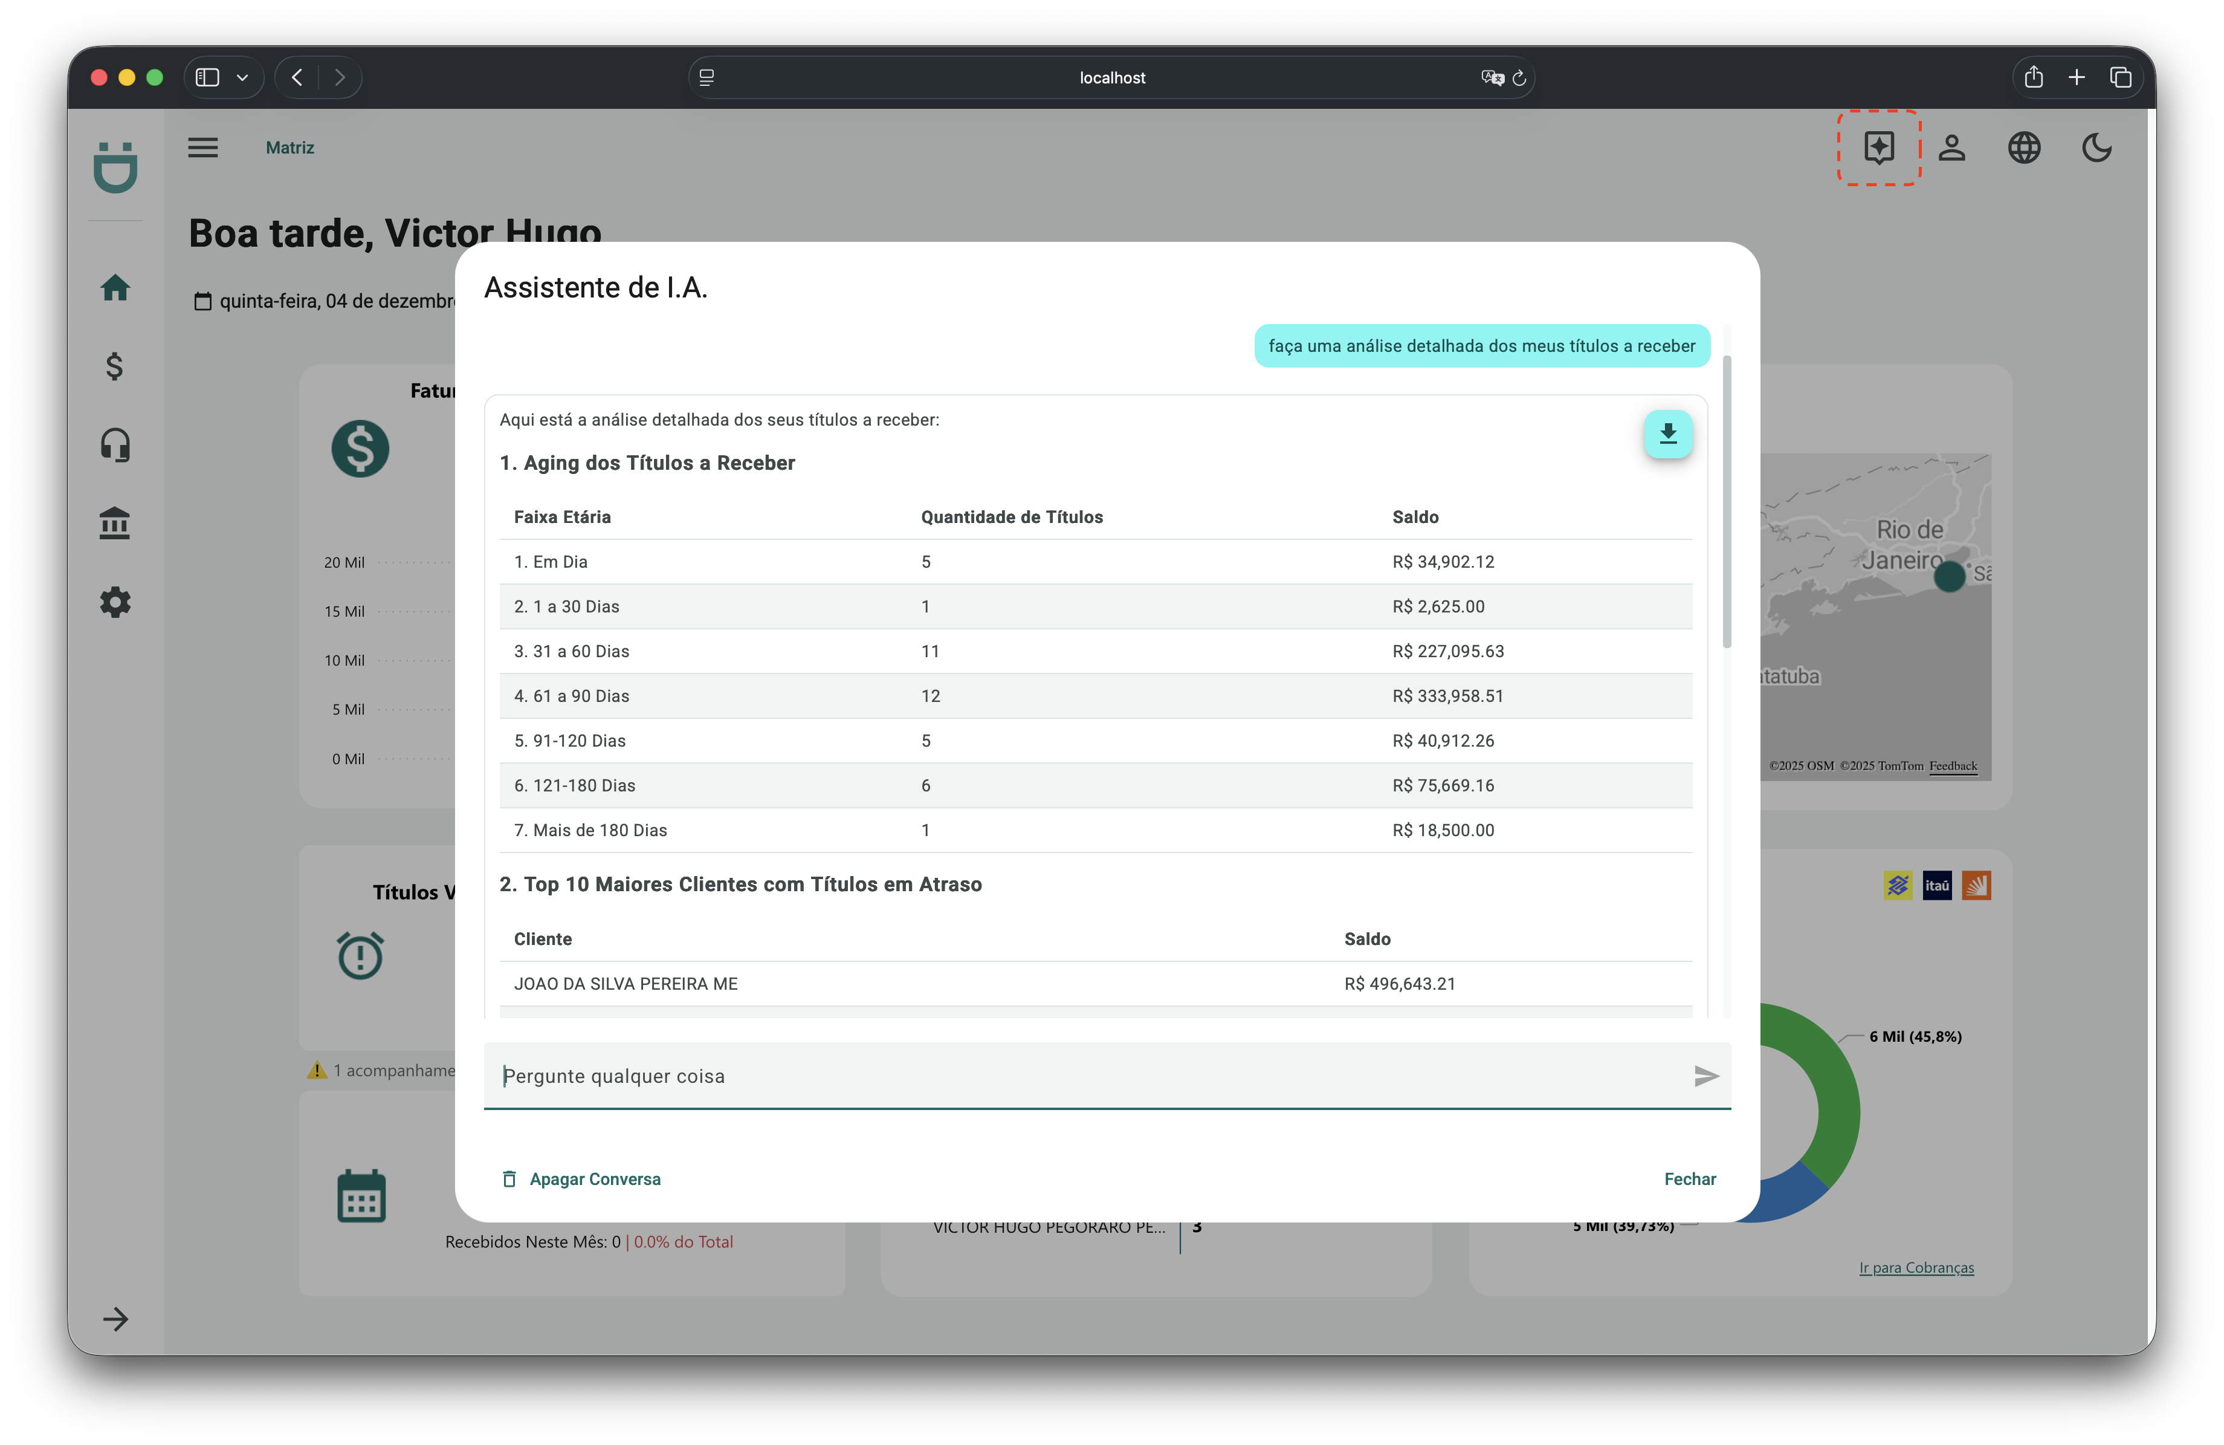Click the AI assistant sparkle icon
The image size is (2224, 1445).
pos(1878,147)
